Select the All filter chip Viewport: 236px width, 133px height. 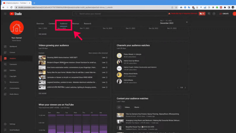[119, 107]
